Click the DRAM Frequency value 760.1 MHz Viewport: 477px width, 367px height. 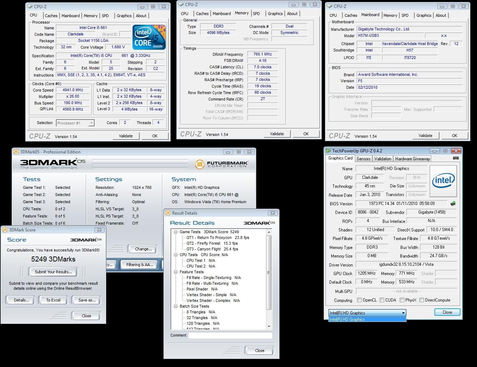pos(262,54)
